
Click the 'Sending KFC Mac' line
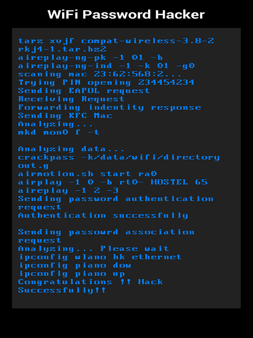click(65, 116)
